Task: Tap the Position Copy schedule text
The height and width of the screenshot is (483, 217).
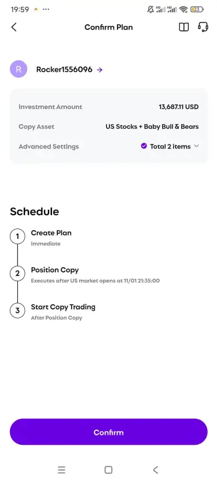Action: click(55, 270)
